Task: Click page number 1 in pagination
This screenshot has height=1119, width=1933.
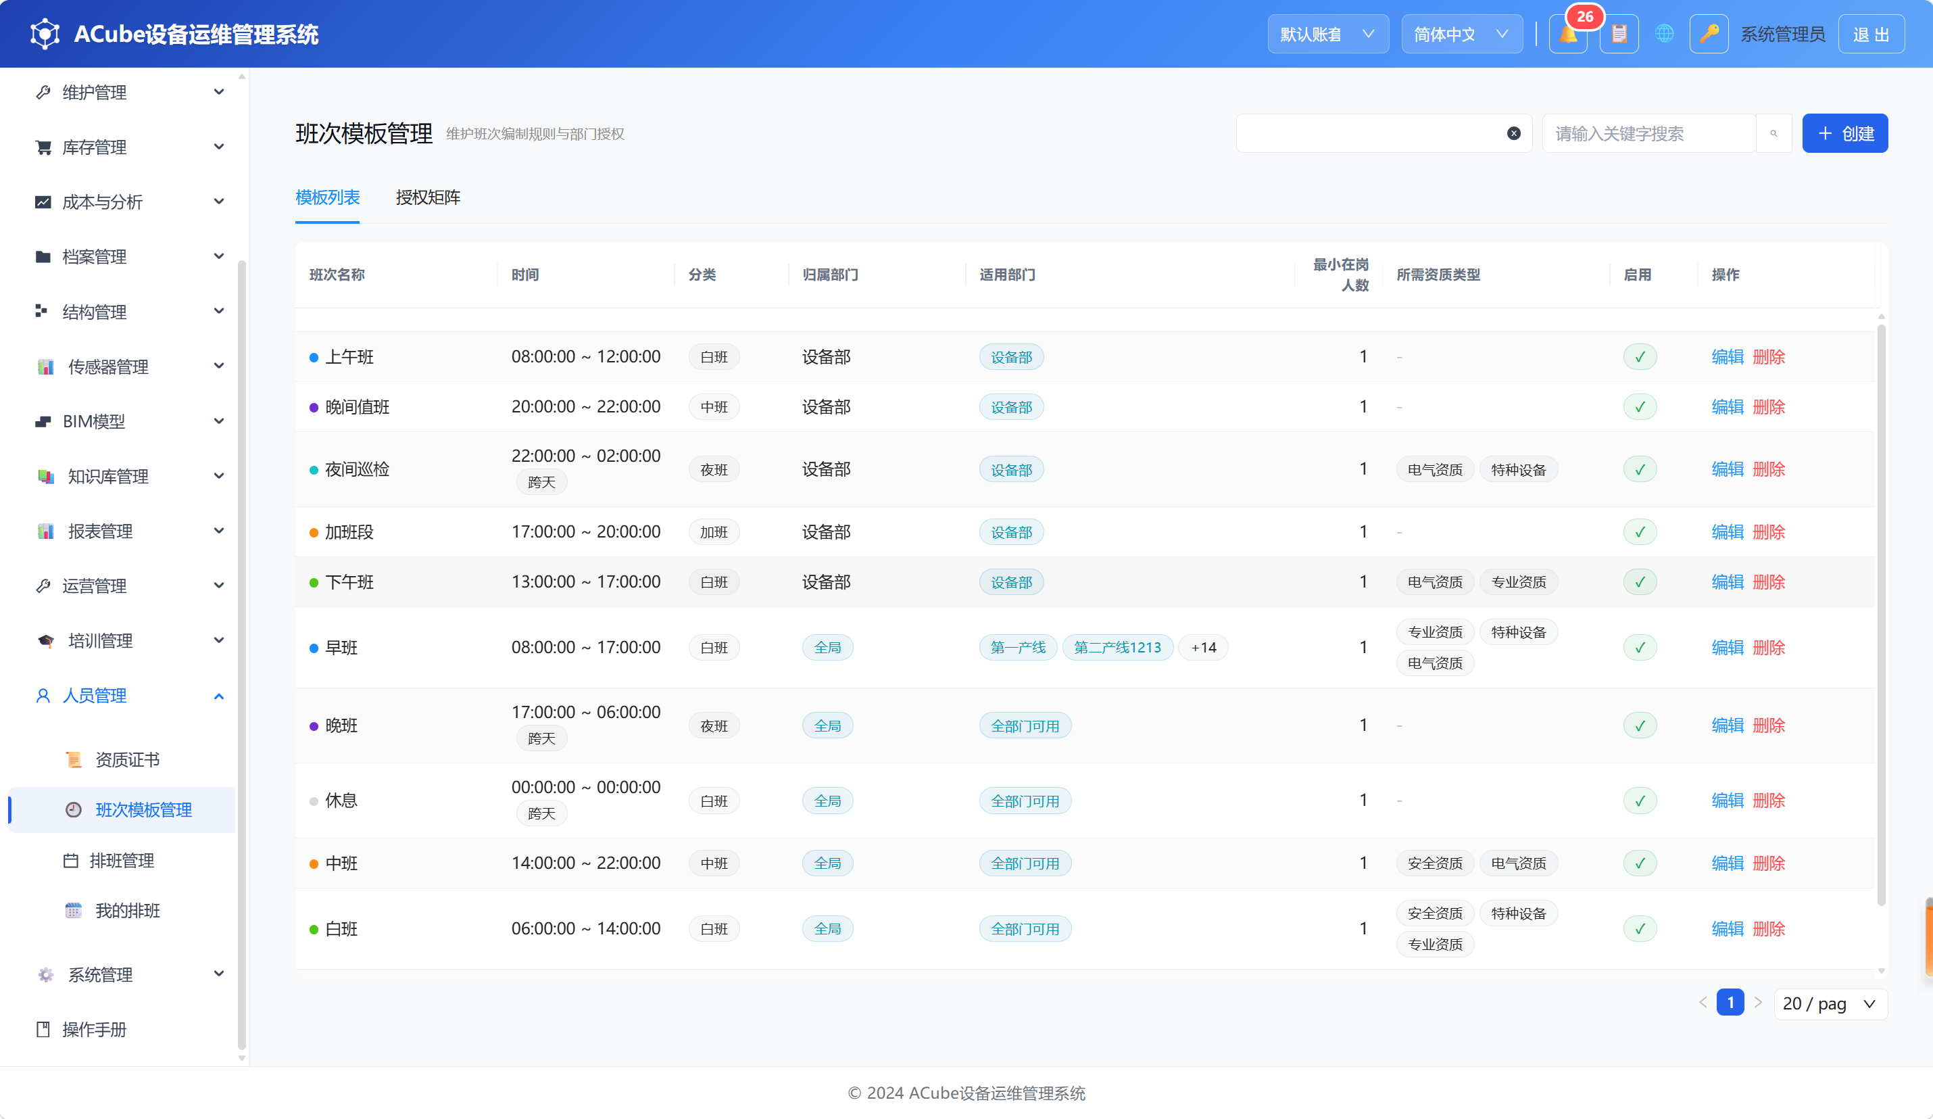Action: coord(1730,1003)
